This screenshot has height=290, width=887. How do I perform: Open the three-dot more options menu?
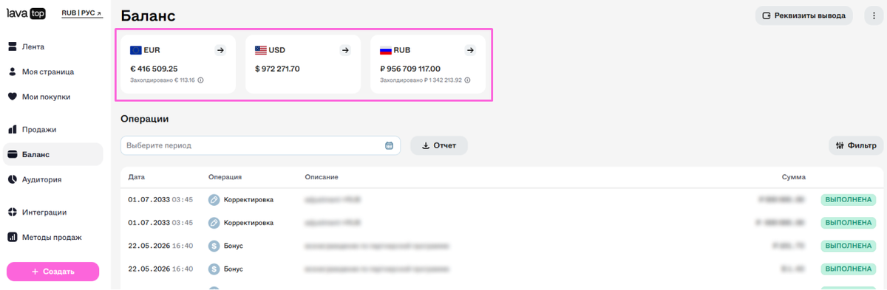coord(874,15)
